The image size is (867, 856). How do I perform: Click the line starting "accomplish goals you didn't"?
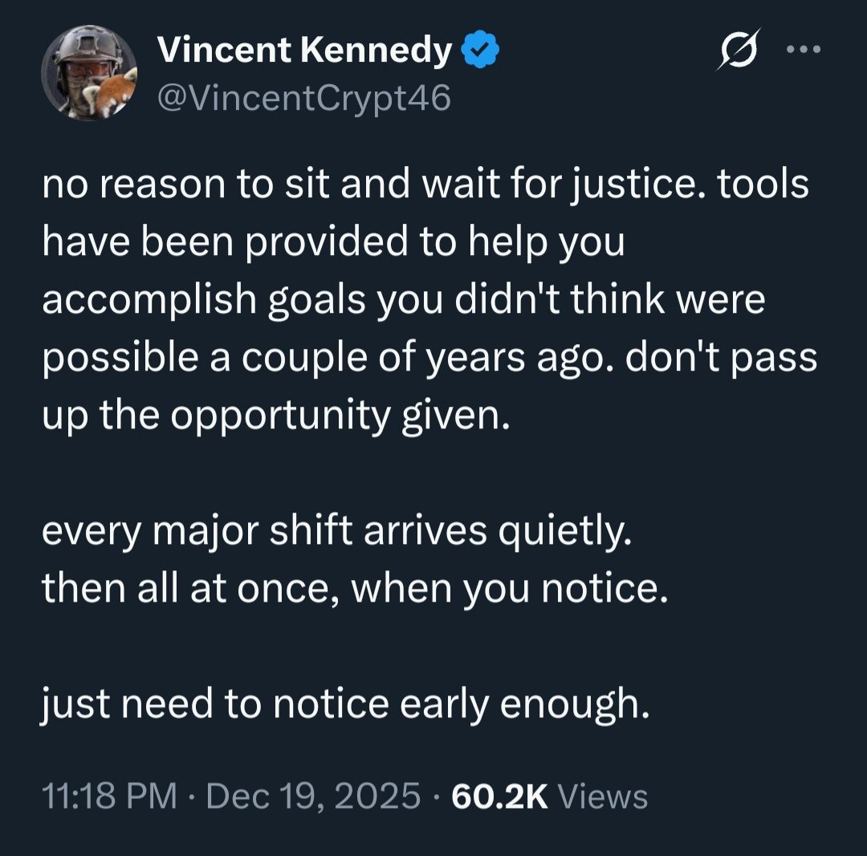403,300
